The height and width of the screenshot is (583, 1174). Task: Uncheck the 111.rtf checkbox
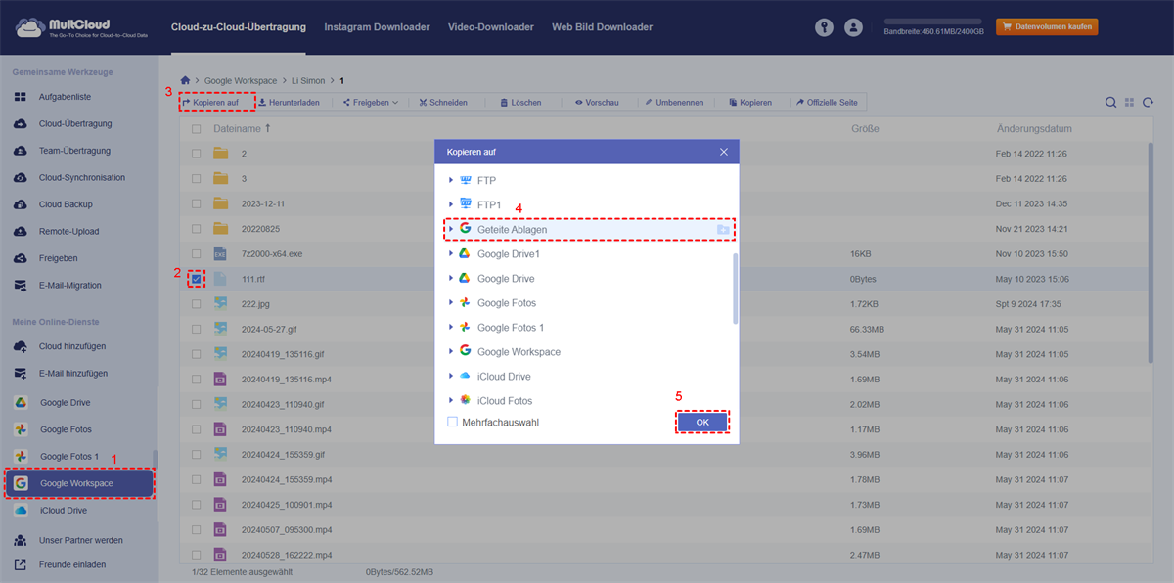(197, 279)
